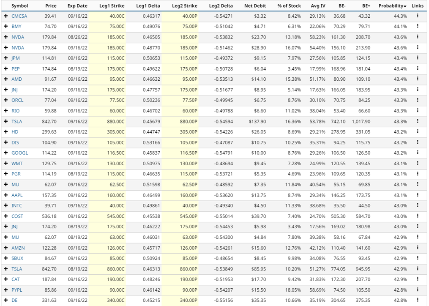Open the links menu for DE
The image size is (429, 306).
pyautogui.click(x=418, y=300)
